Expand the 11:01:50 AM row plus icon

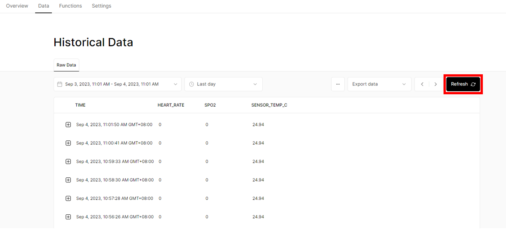(68, 125)
